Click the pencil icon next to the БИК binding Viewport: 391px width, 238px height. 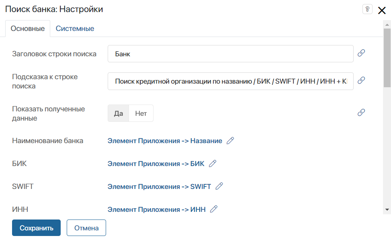[x=213, y=164]
